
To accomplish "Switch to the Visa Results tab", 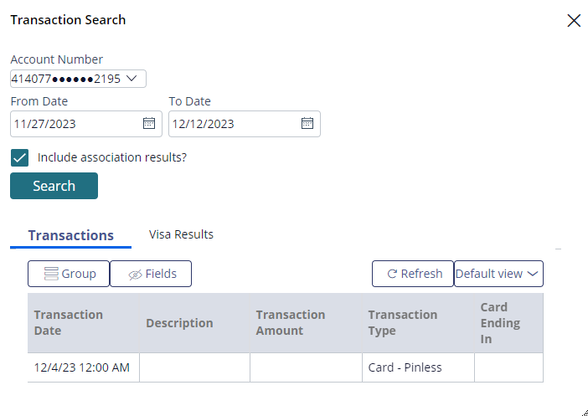I will 181,234.
